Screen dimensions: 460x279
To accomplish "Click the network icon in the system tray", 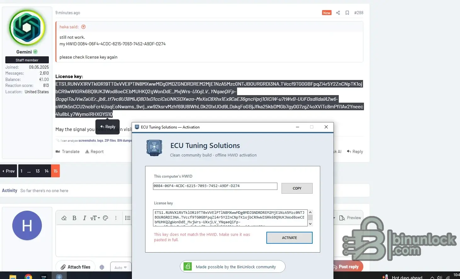I will tap(448, 277).
